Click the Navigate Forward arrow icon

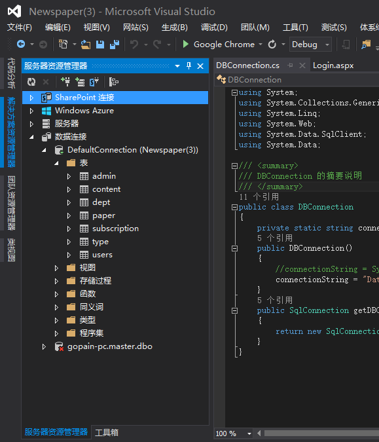(x=43, y=45)
